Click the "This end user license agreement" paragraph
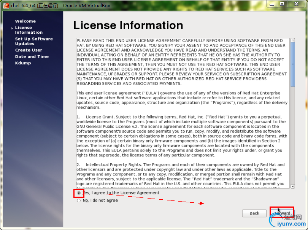Viewport: 308px width, 230px height. click(x=182, y=100)
